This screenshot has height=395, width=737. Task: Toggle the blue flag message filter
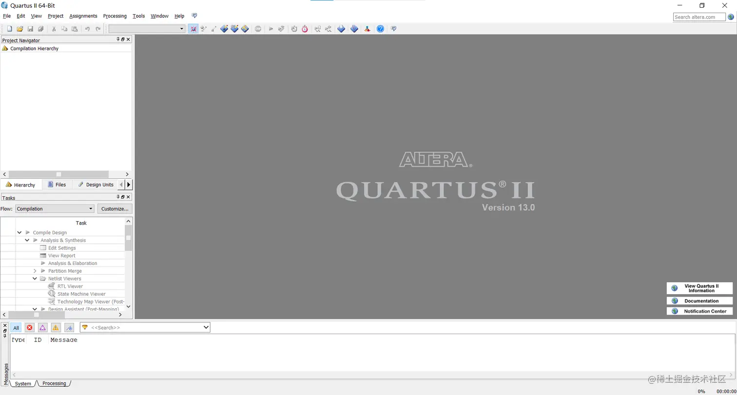pos(69,328)
